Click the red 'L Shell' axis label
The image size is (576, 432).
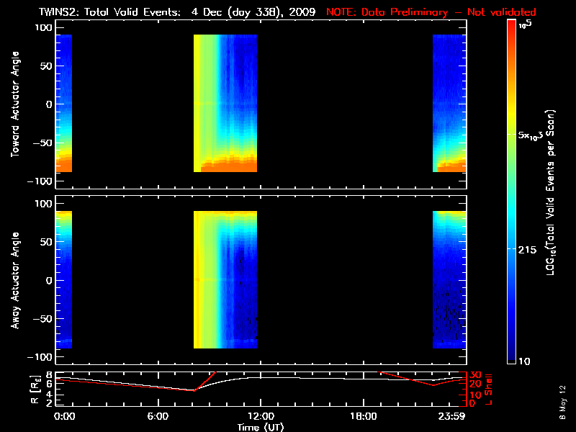489,387
